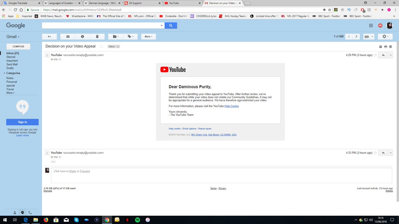This screenshot has height=224, width=399.
Task: Open the Sent Mail folder
Action: tap(12, 64)
